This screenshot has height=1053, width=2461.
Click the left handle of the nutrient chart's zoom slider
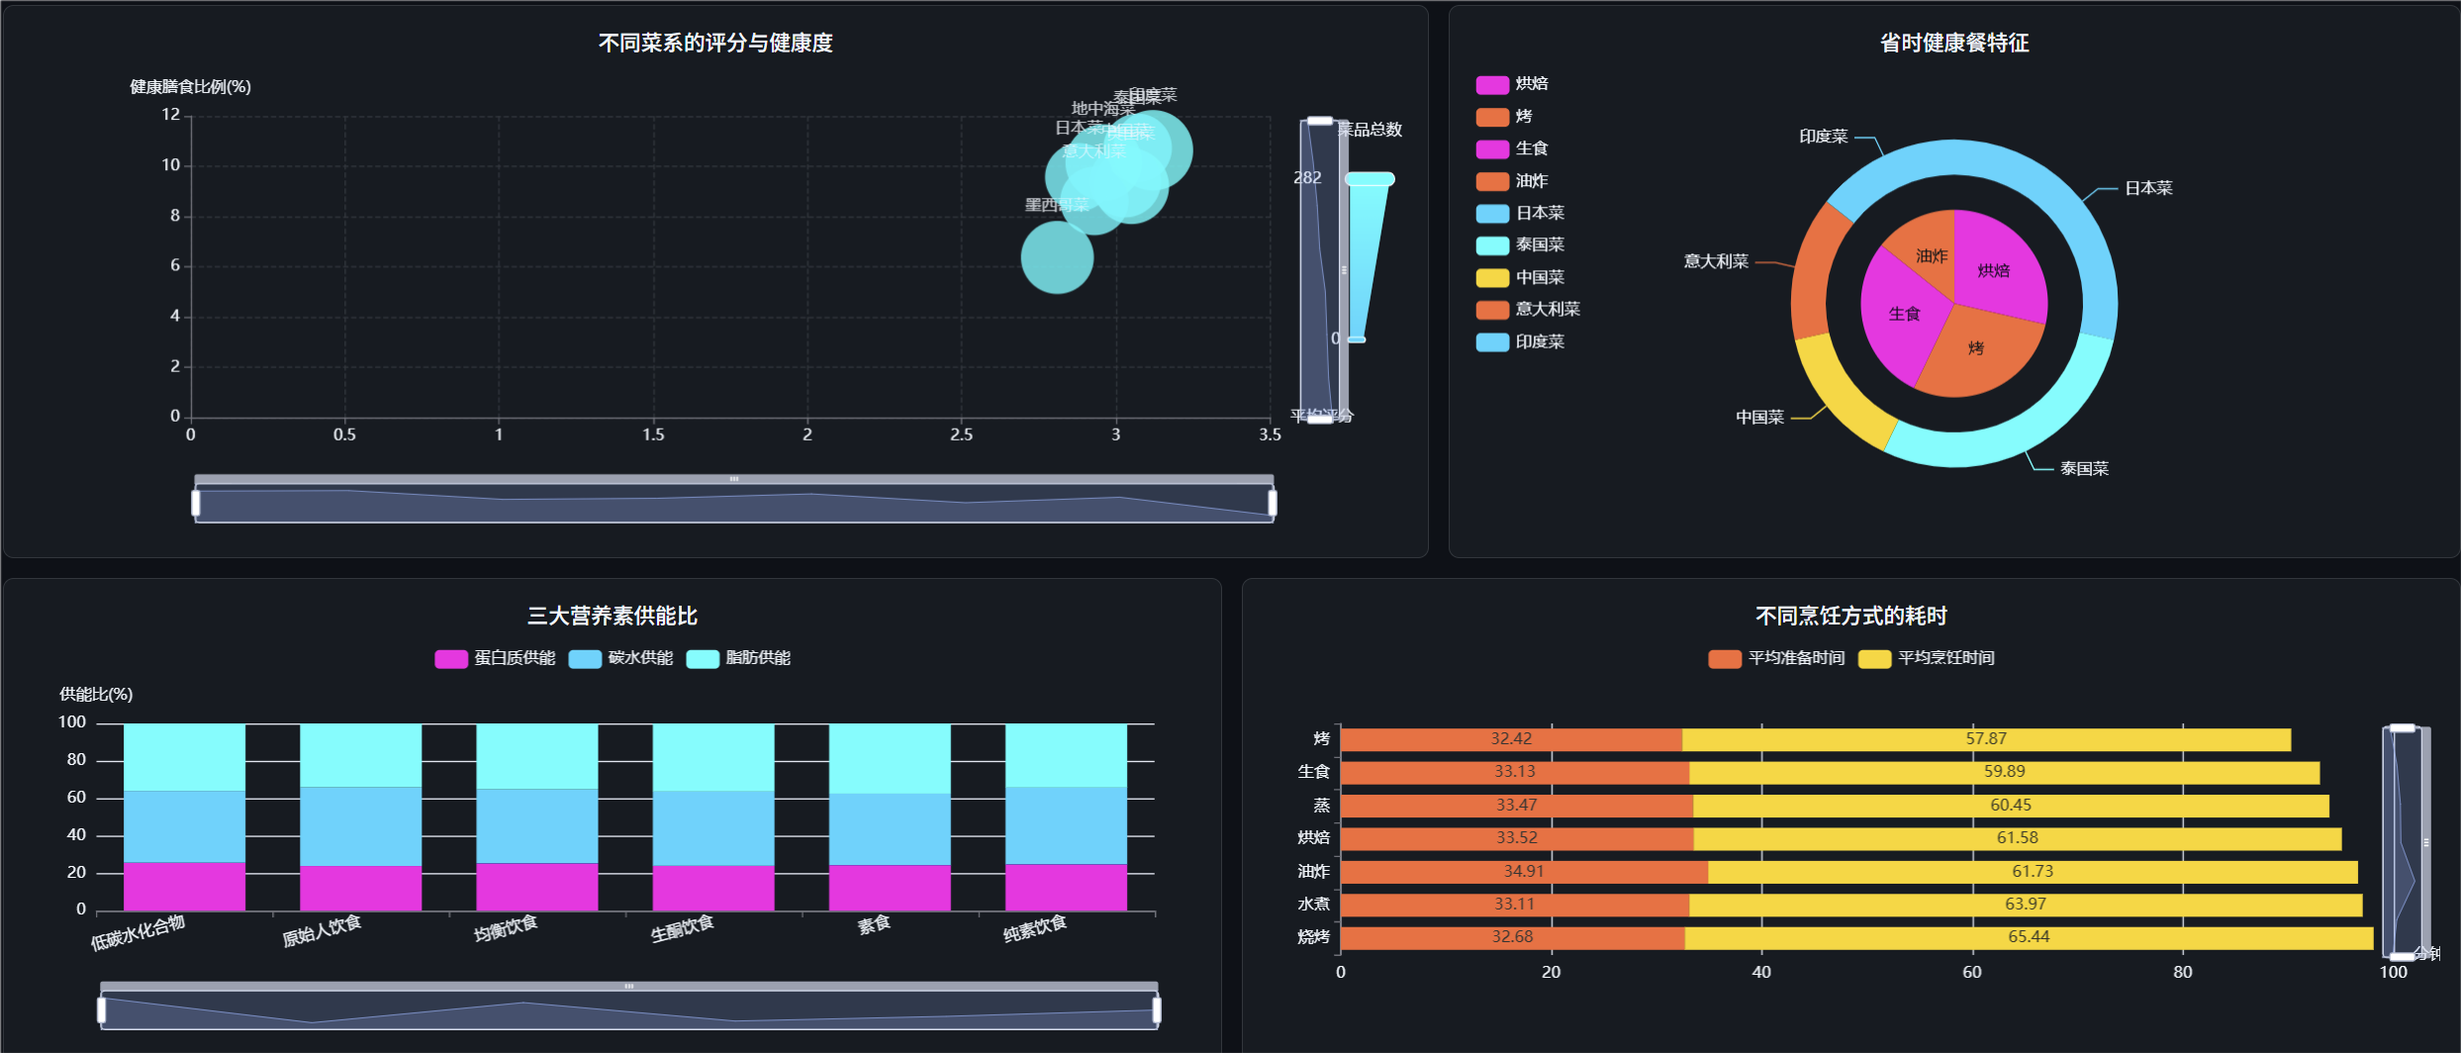point(101,1010)
